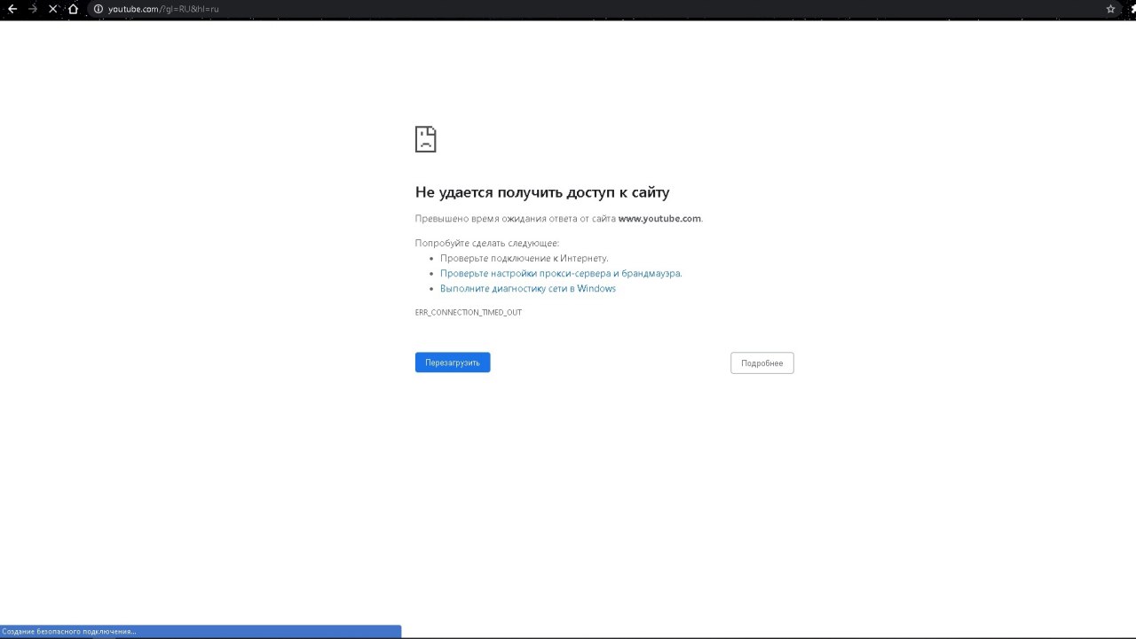Image resolution: width=1136 pixels, height=639 pixels.
Task: Click 'Попробуйте сделать следующее' text
Action: [487, 243]
